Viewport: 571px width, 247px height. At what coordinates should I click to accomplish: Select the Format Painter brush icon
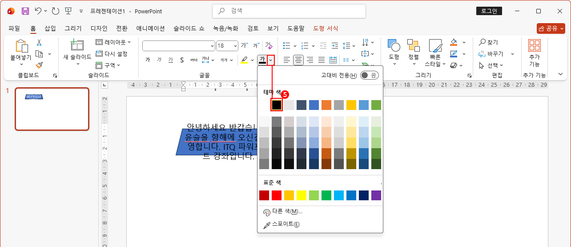click(x=39, y=65)
